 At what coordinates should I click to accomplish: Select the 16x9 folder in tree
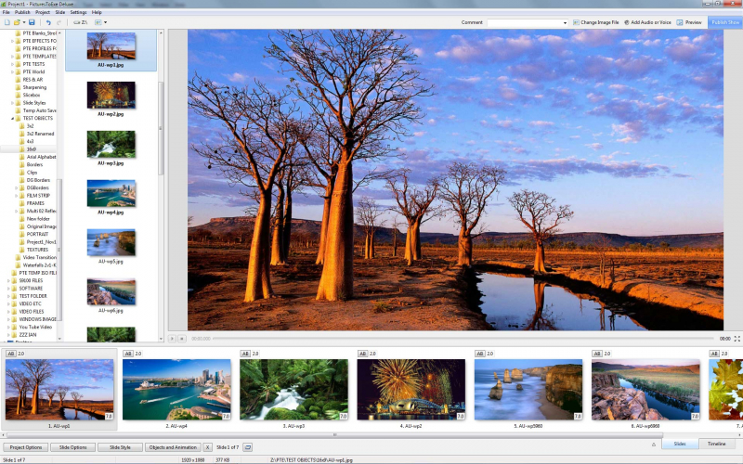(x=32, y=149)
